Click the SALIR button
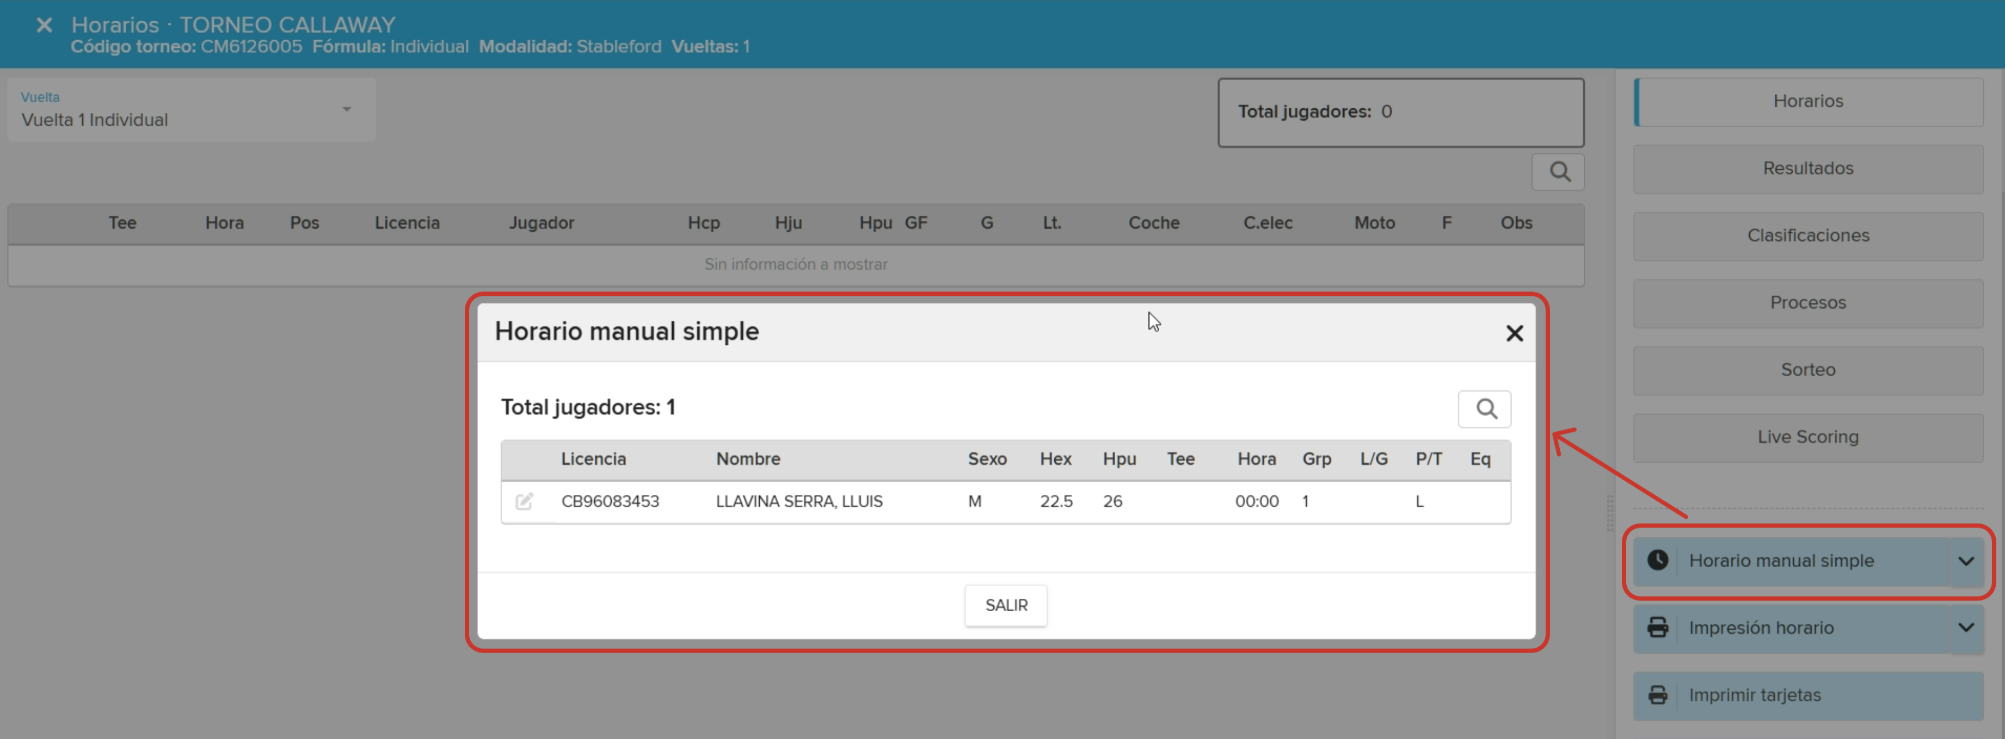Screen dimensions: 2005x739 click(x=1006, y=605)
